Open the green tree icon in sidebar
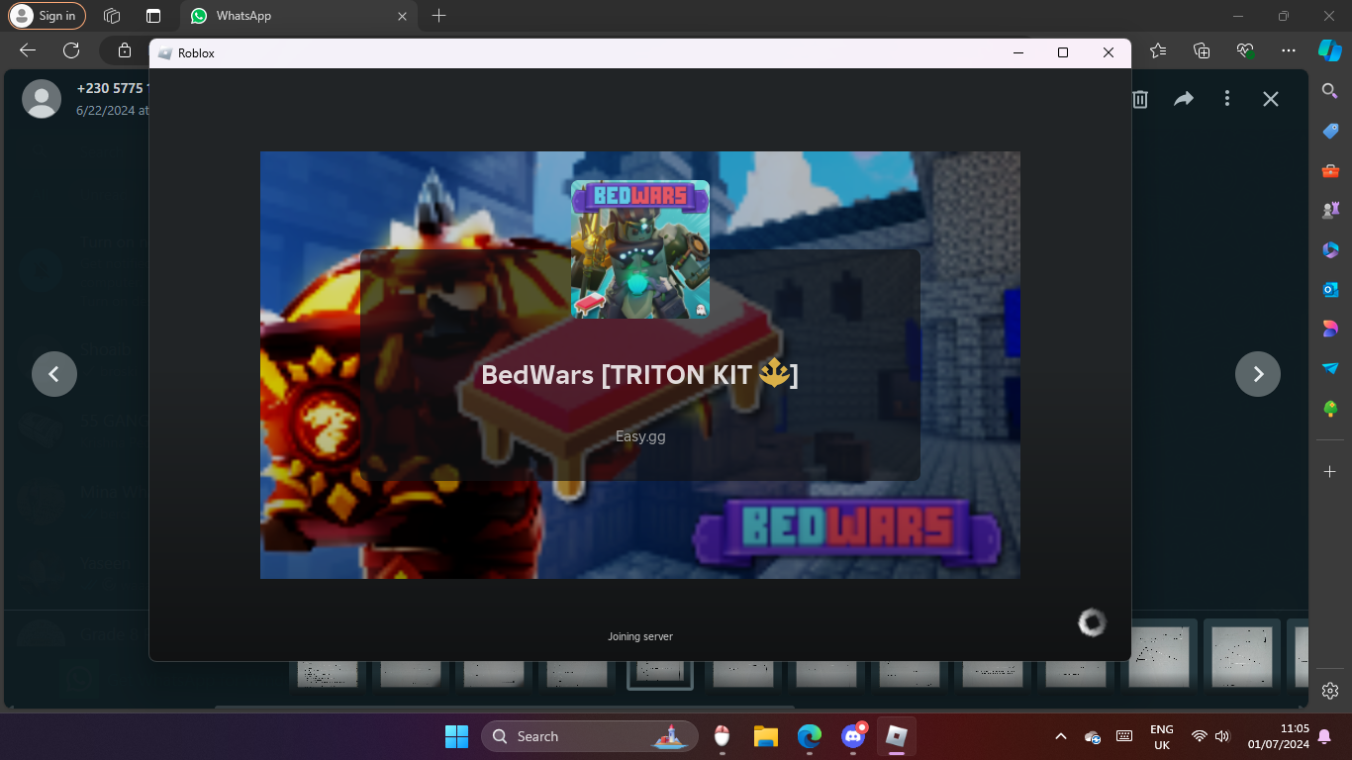Viewport: 1352px width, 760px height. coord(1330,408)
